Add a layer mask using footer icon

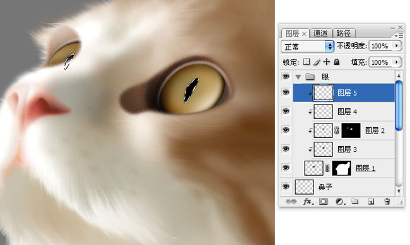click(323, 202)
